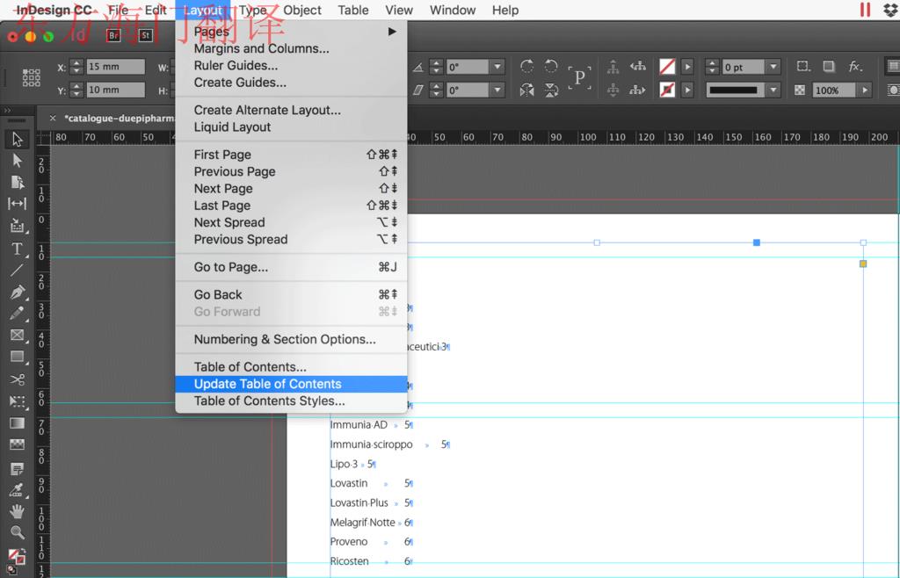Select the Page tool
900x578 pixels.
tap(18, 183)
